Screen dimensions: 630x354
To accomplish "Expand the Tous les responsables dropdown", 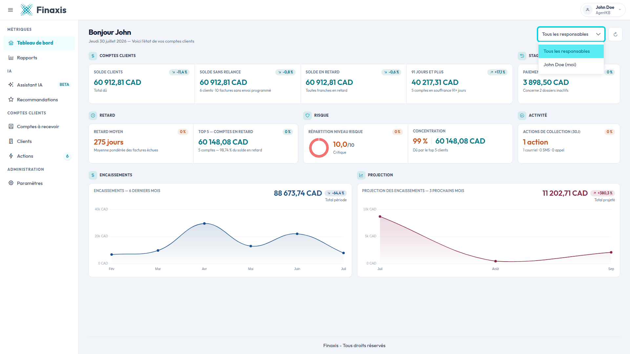I will tap(571, 34).
